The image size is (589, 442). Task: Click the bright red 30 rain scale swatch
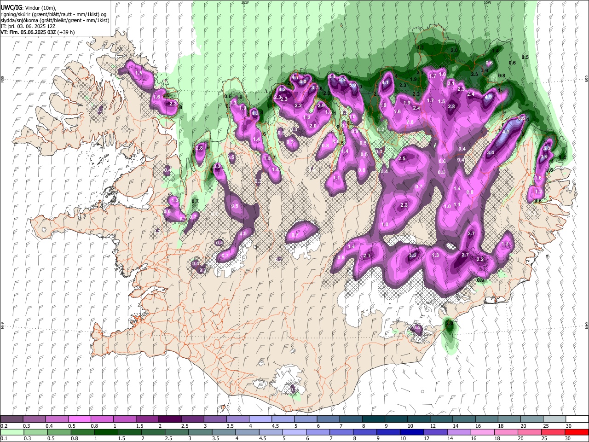(577, 432)
